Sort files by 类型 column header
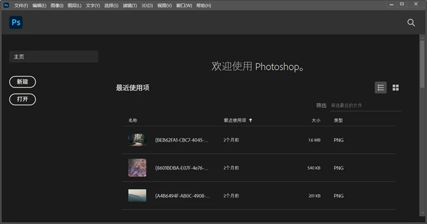 338,120
